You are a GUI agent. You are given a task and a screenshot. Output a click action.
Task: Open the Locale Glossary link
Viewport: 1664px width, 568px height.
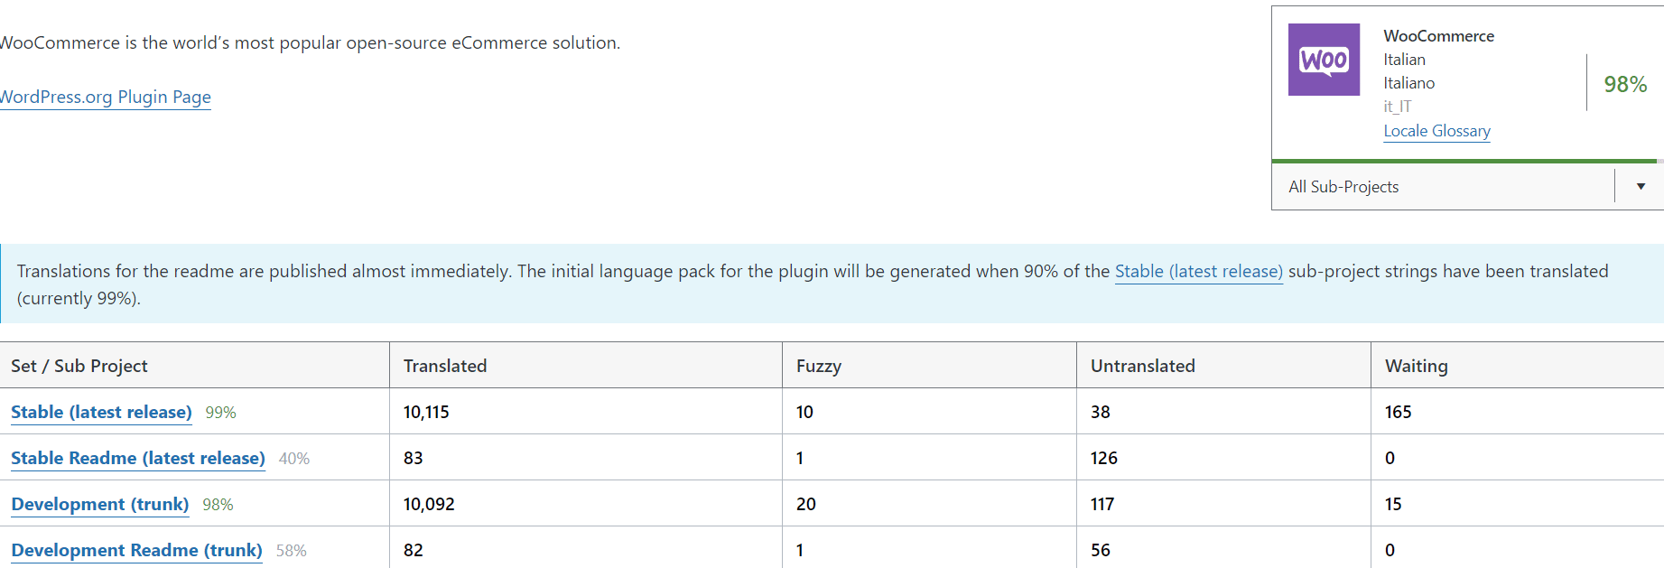coord(1436,131)
